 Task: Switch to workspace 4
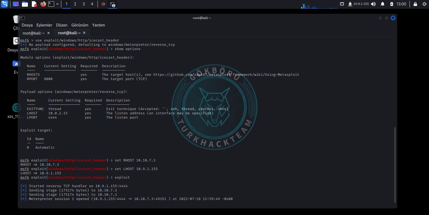[92, 4]
